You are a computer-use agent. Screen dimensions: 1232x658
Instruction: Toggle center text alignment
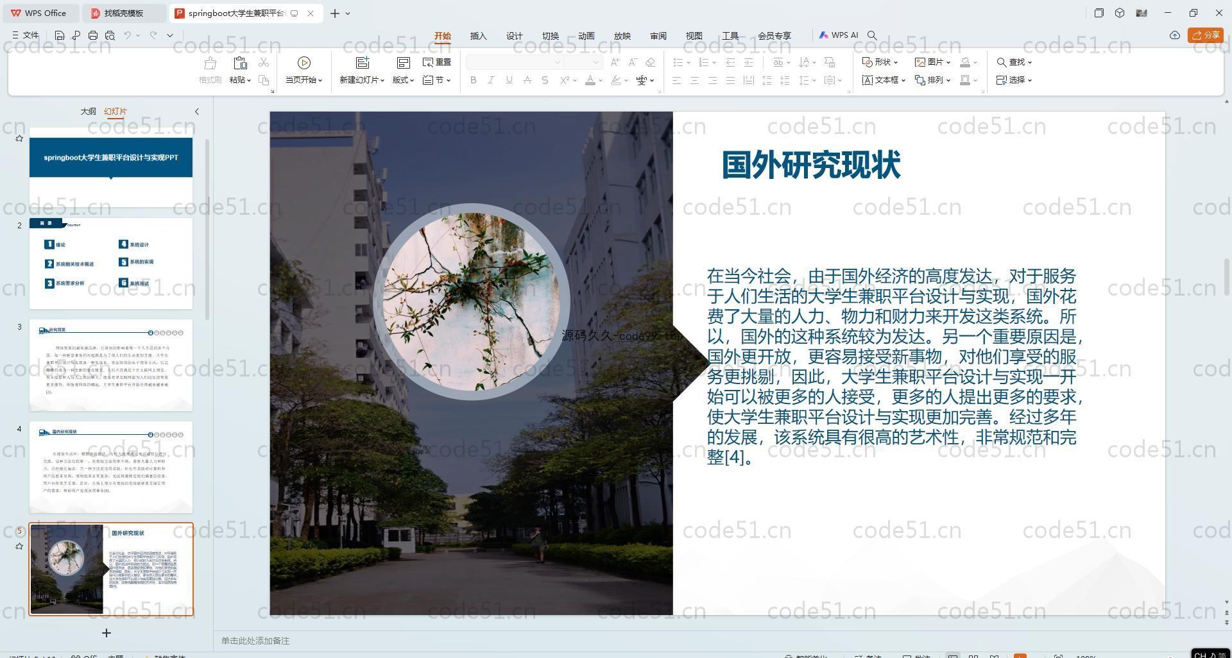pos(694,80)
